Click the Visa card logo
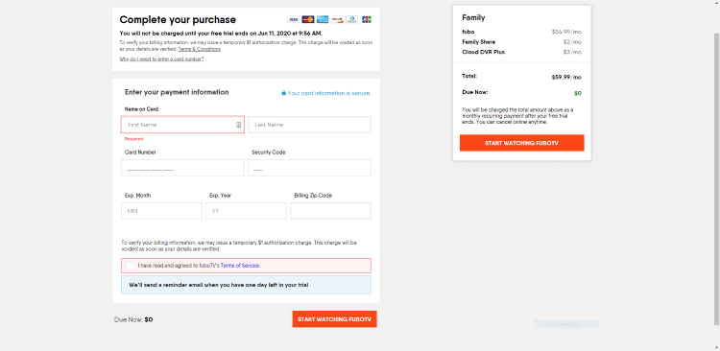Image resolution: width=720 pixels, height=351 pixels. coord(293,19)
